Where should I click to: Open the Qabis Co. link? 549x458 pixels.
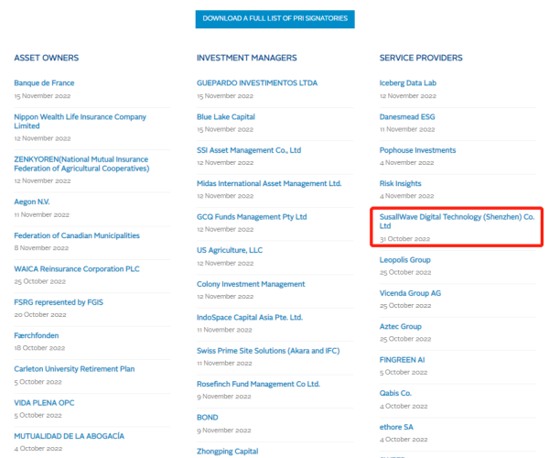(395, 393)
